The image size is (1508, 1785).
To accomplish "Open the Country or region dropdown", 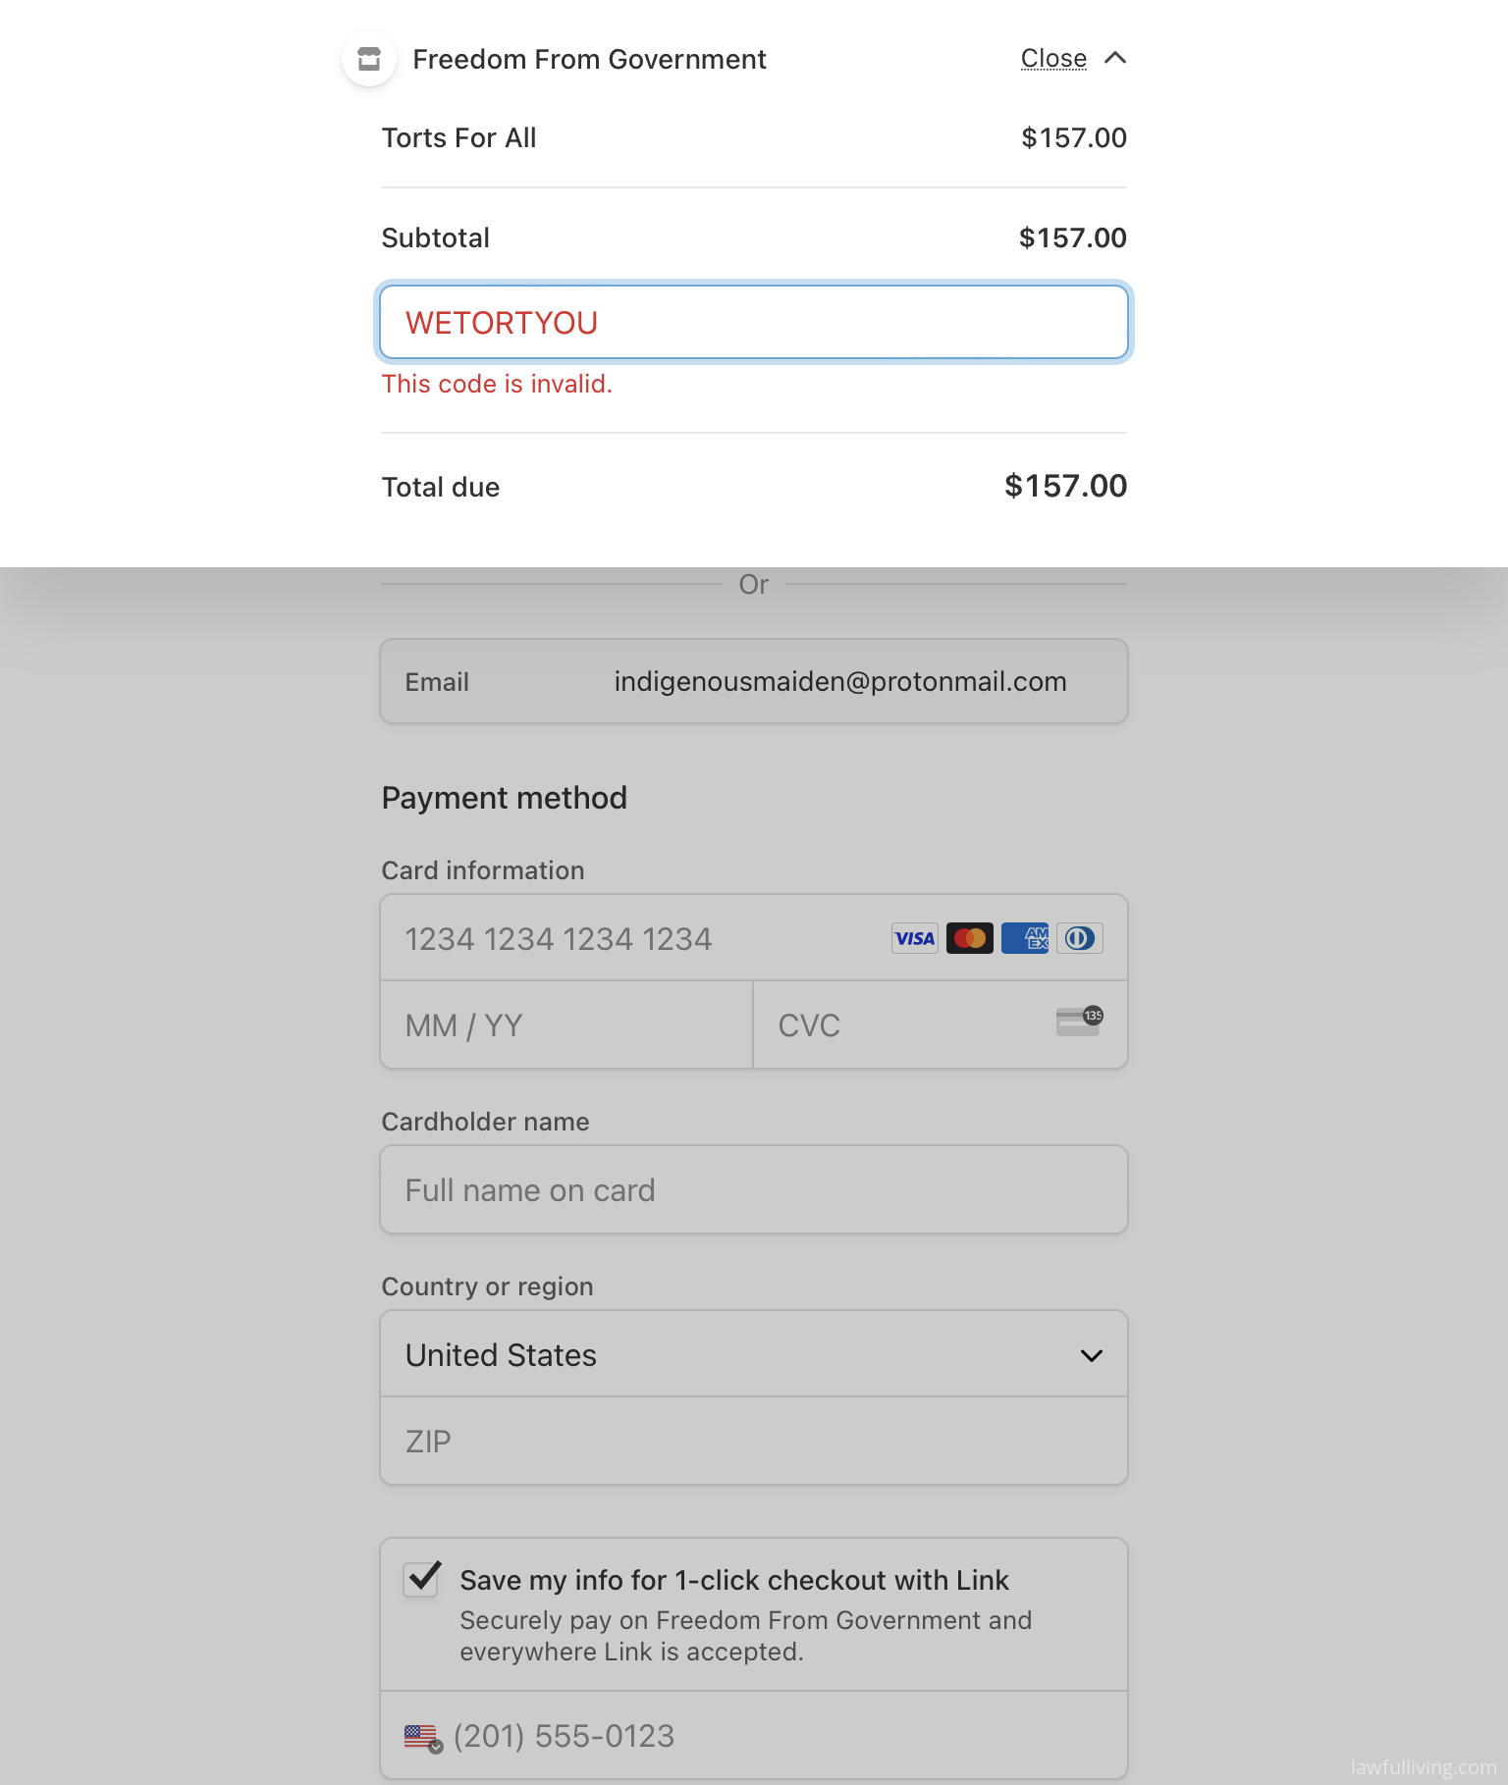I will point(754,1354).
